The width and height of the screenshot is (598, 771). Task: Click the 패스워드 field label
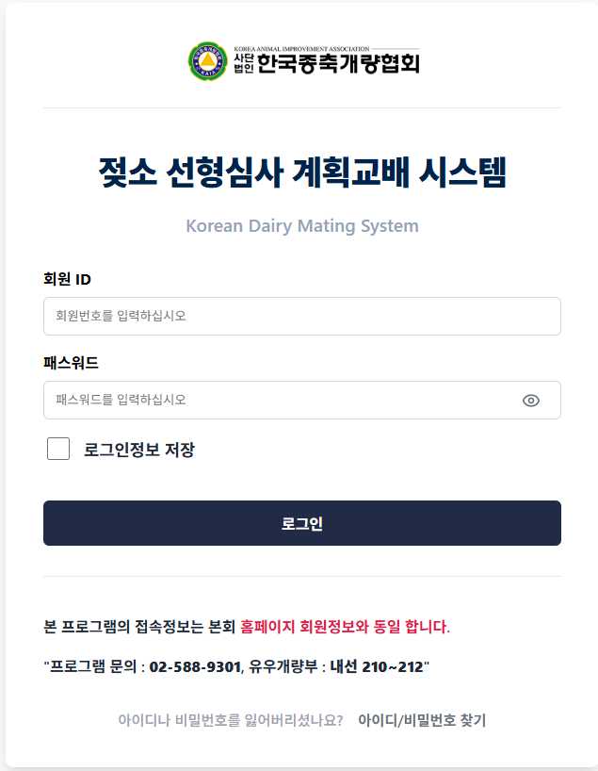[x=71, y=362]
